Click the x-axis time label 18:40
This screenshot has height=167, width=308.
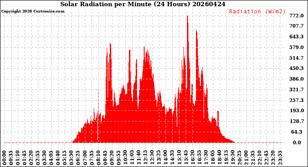[x=220, y=158]
